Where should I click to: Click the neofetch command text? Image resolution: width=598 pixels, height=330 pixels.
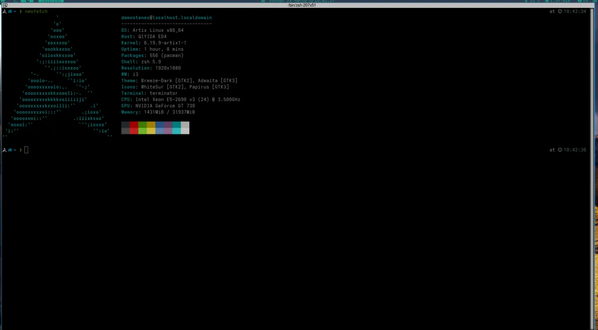point(36,11)
